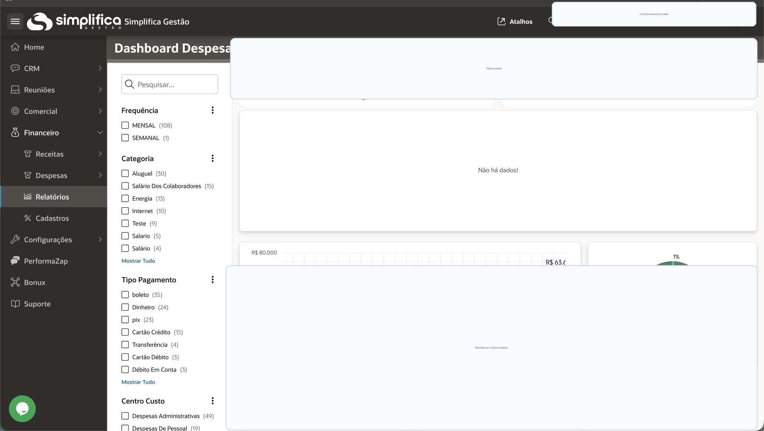Image resolution: width=764 pixels, height=431 pixels.
Task: Open the Atalhos shortcuts icon
Action: tap(501, 21)
